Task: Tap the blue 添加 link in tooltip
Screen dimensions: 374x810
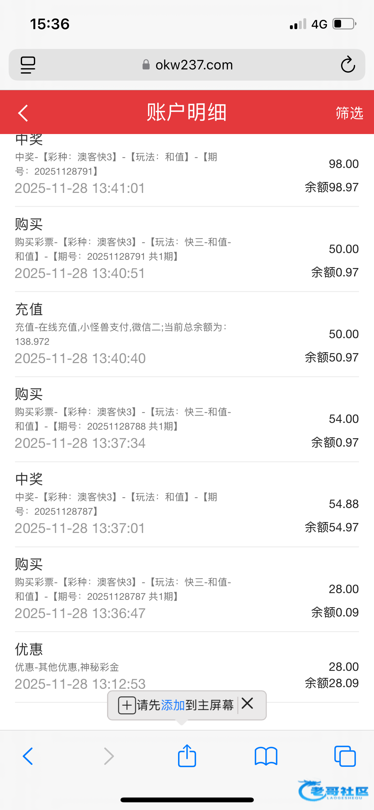Action: coord(173,705)
